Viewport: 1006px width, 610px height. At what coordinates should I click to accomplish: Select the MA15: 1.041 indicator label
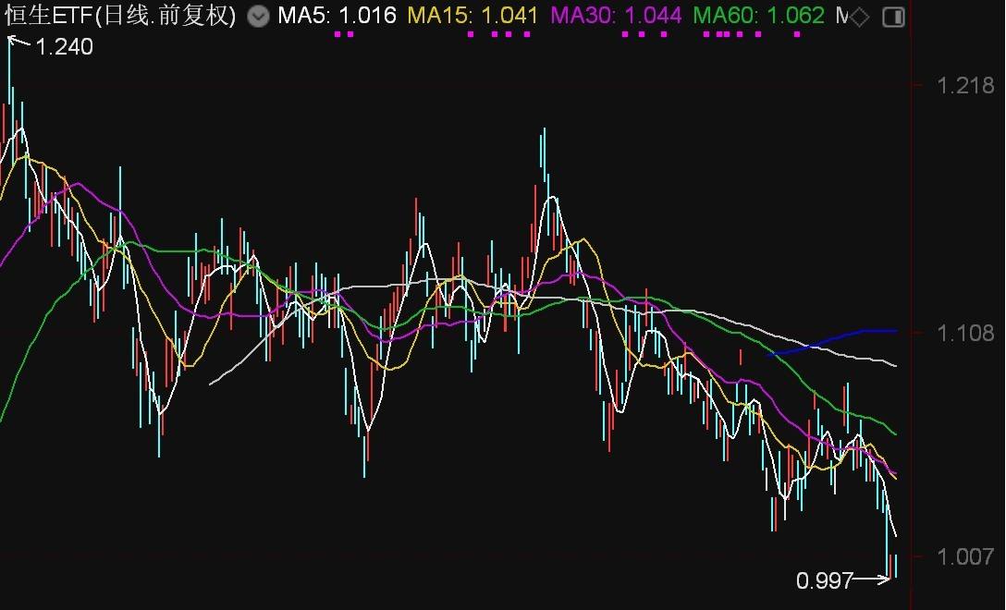point(472,16)
